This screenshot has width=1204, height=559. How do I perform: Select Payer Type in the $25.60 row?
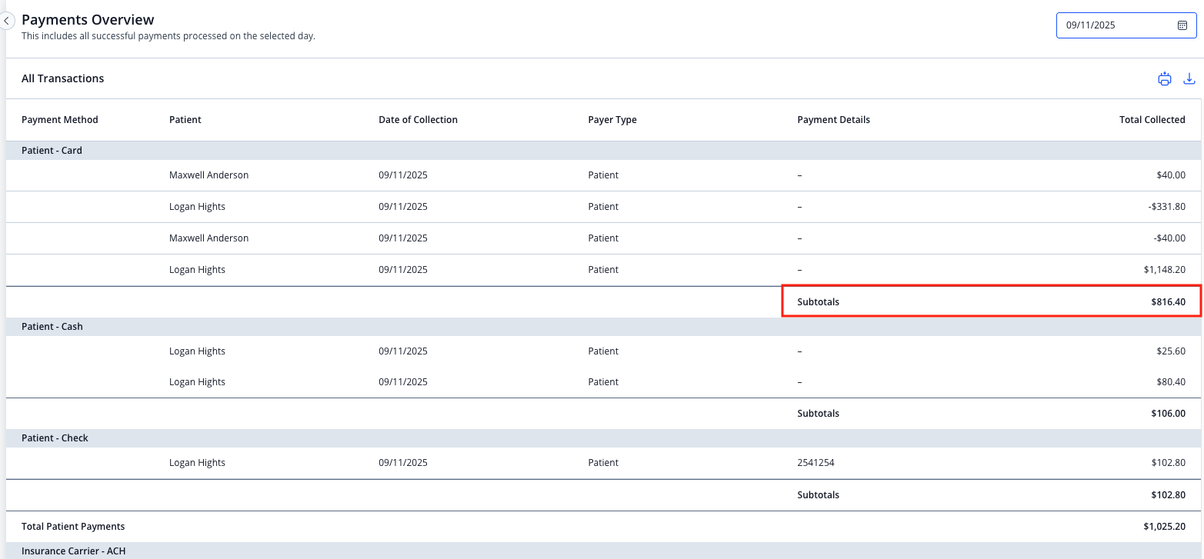[x=603, y=351]
